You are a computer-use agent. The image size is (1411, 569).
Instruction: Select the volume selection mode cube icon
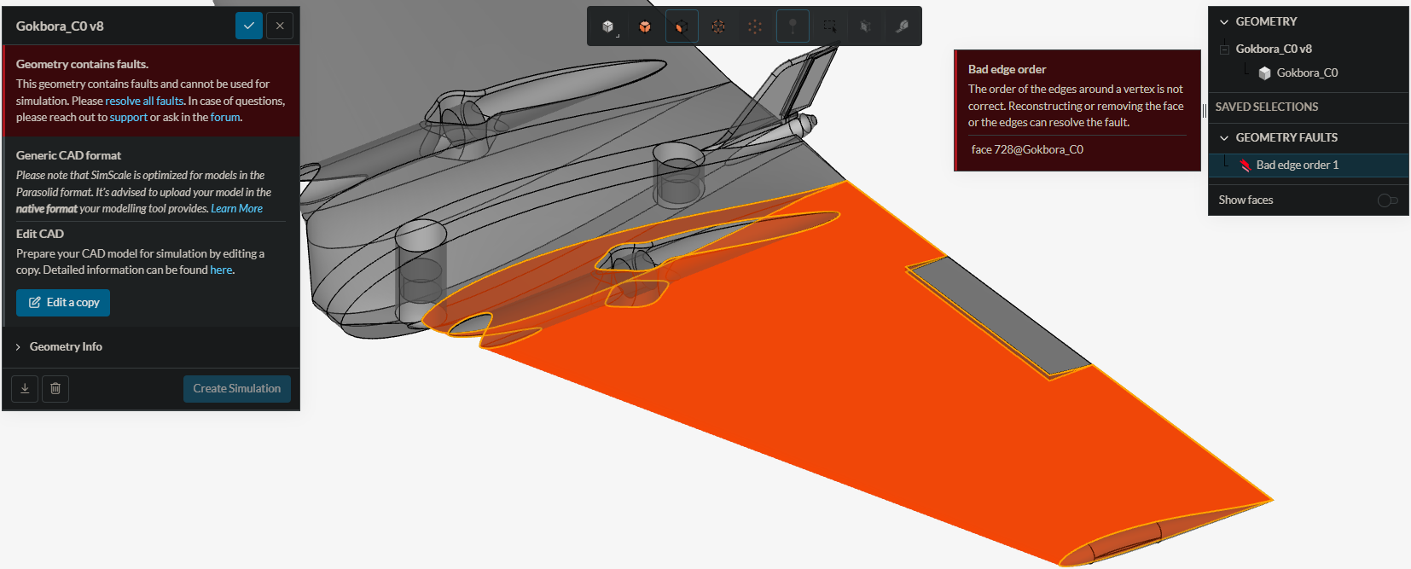(x=645, y=26)
